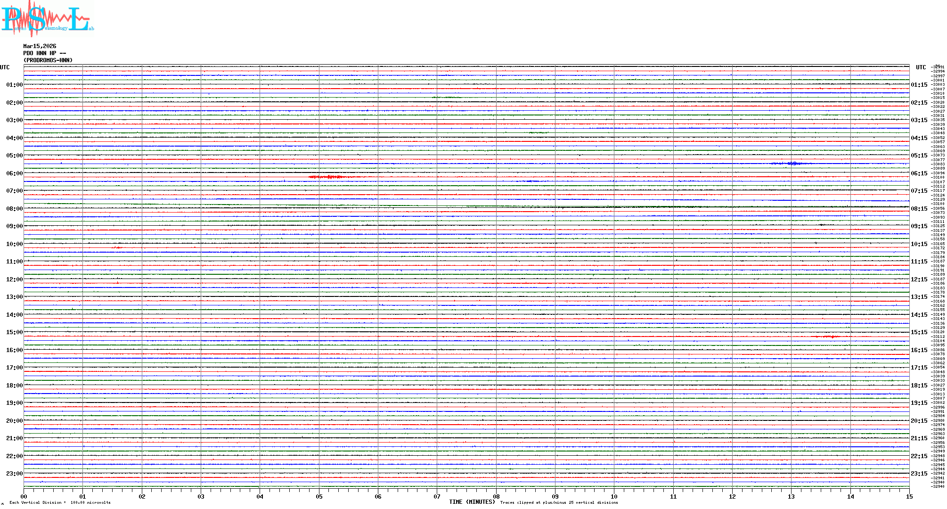Click the Each Vertical Division scale note

tap(60, 502)
